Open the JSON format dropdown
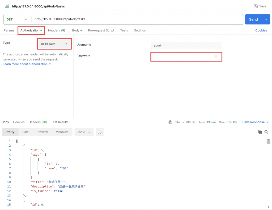272x210 pixels. click(x=84, y=132)
